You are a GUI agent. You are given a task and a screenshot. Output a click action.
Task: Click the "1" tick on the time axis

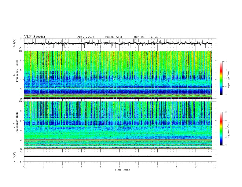pyautogui.click(x=43, y=167)
